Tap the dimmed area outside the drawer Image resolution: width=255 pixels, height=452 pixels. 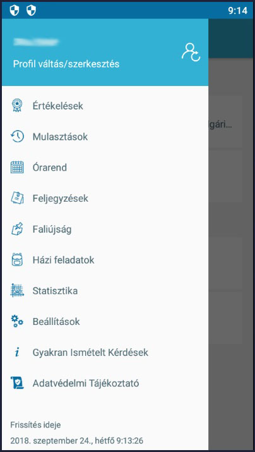coord(232,253)
